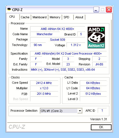Screen dimensions: 119x138
Task: Click the empty Bus Speed field
Action: [44, 99]
